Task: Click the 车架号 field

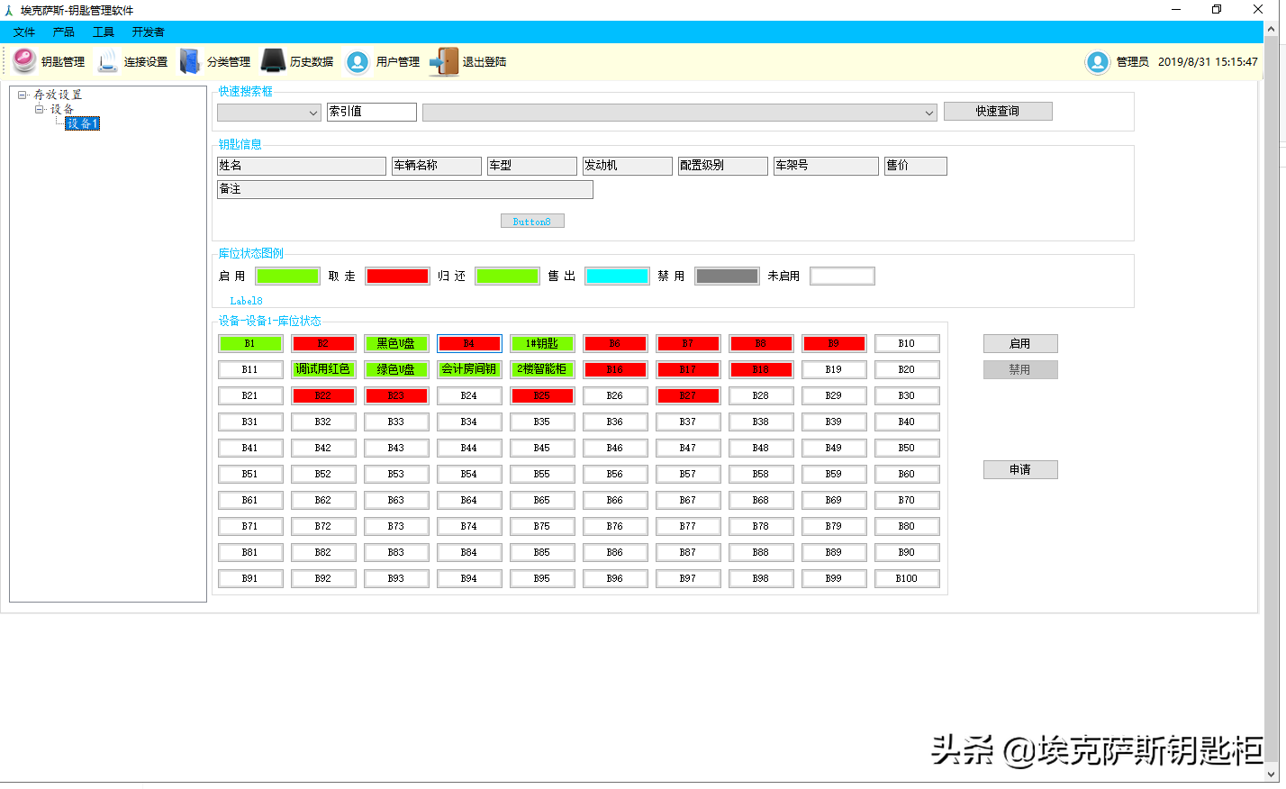Action: (826, 166)
